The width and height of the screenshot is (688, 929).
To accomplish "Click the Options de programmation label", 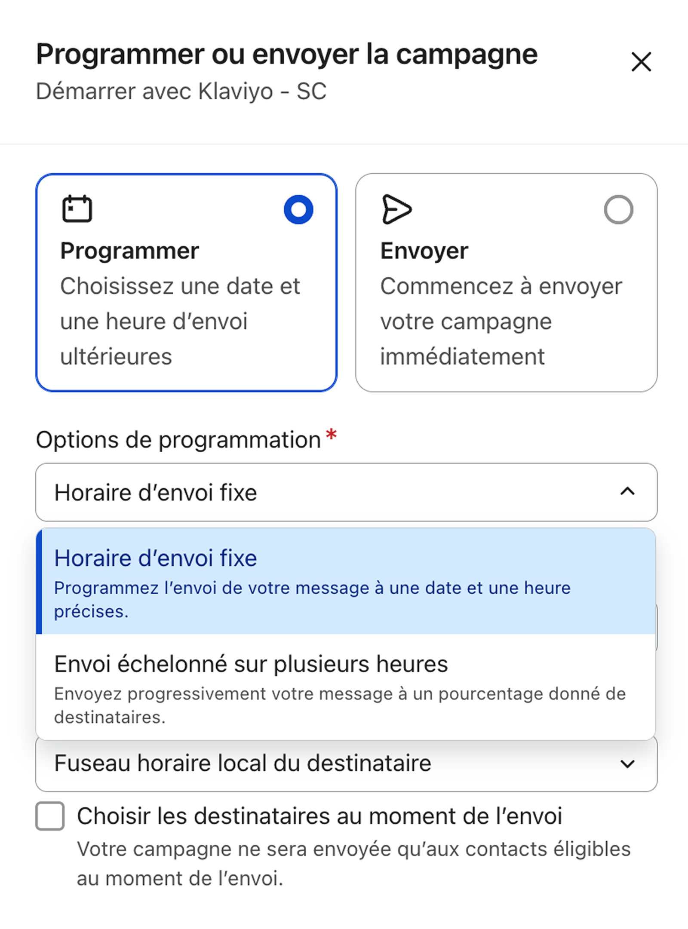I will [x=178, y=440].
